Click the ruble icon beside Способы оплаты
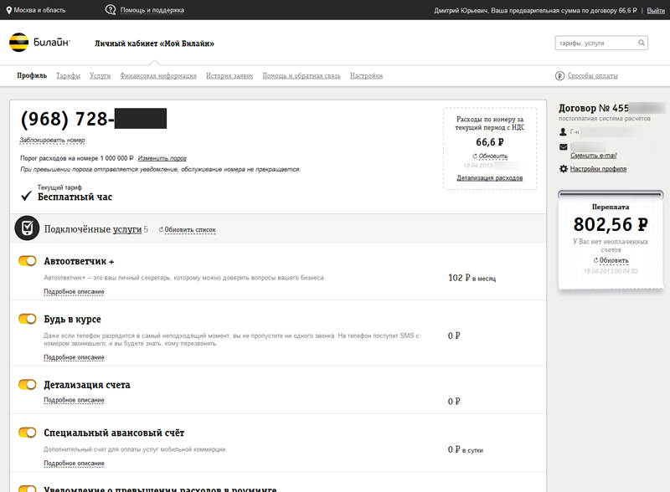670x492 pixels. [x=559, y=75]
